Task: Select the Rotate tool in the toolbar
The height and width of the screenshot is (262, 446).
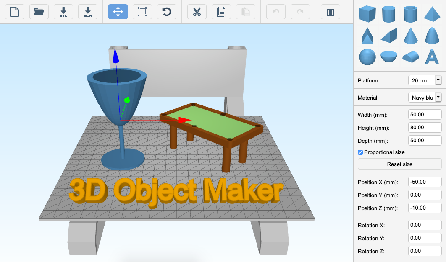Action: pos(167,12)
